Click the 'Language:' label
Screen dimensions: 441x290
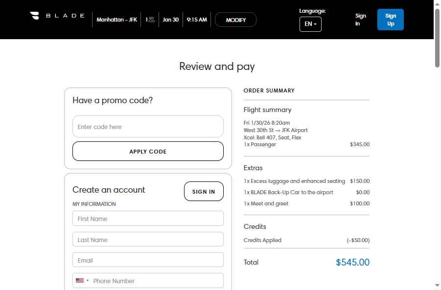(312, 11)
